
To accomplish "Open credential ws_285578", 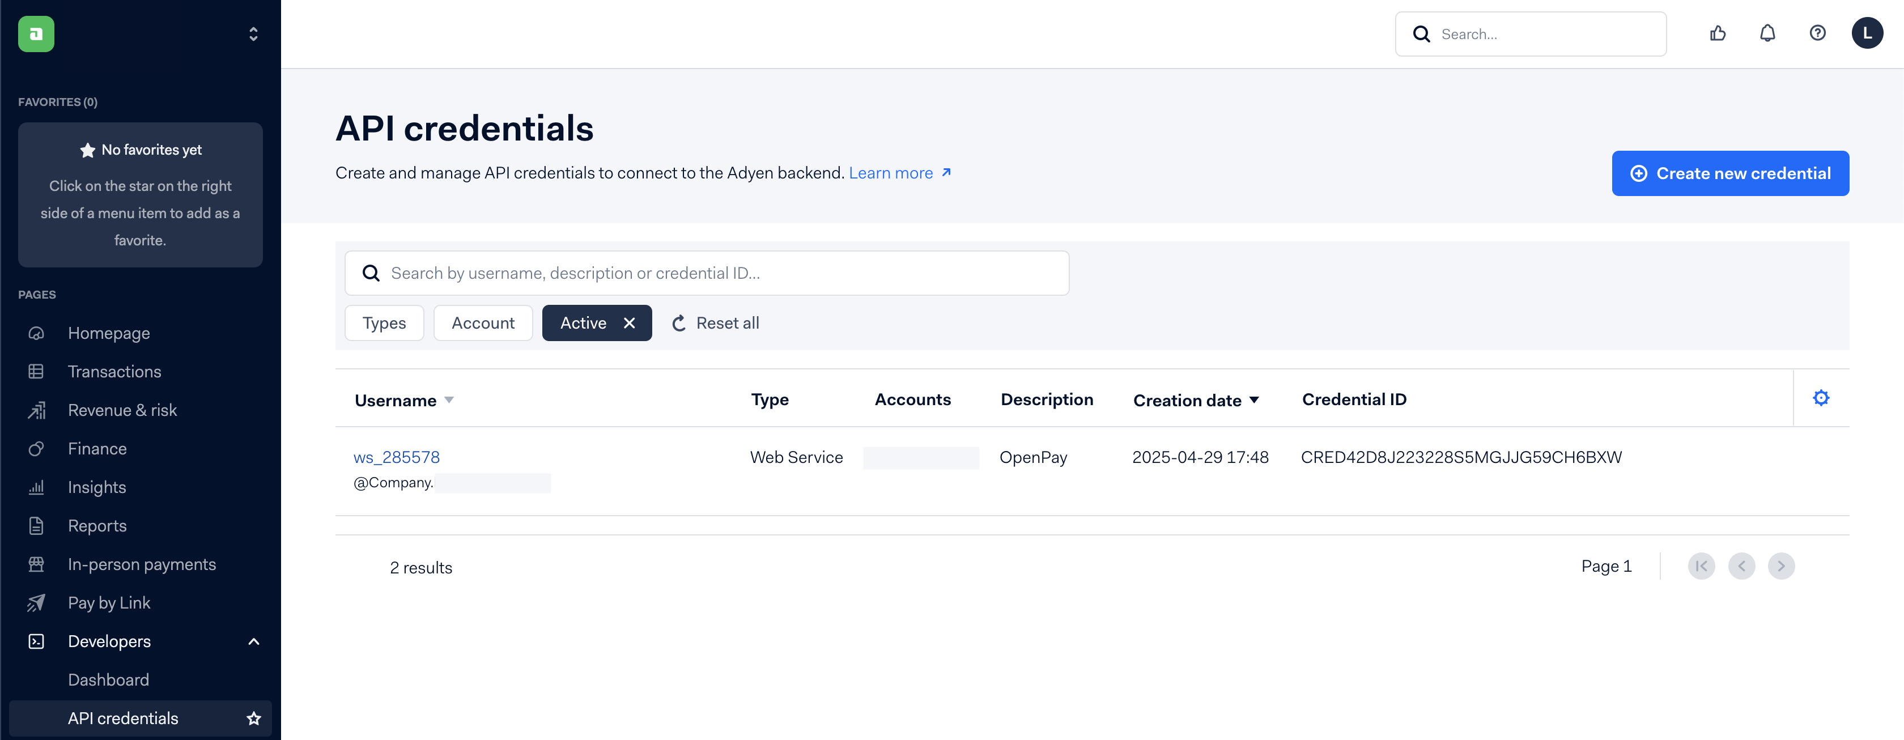I will coord(396,457).
